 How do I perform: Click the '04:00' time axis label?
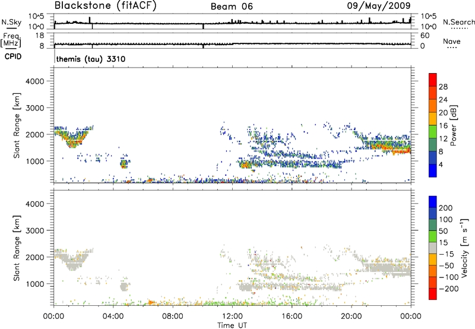[x=113, y=317]
